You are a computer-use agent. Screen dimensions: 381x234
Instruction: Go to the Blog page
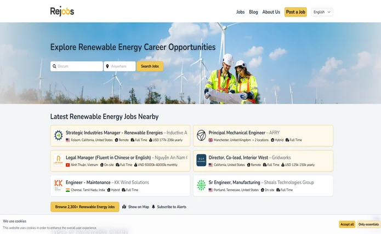253,12
